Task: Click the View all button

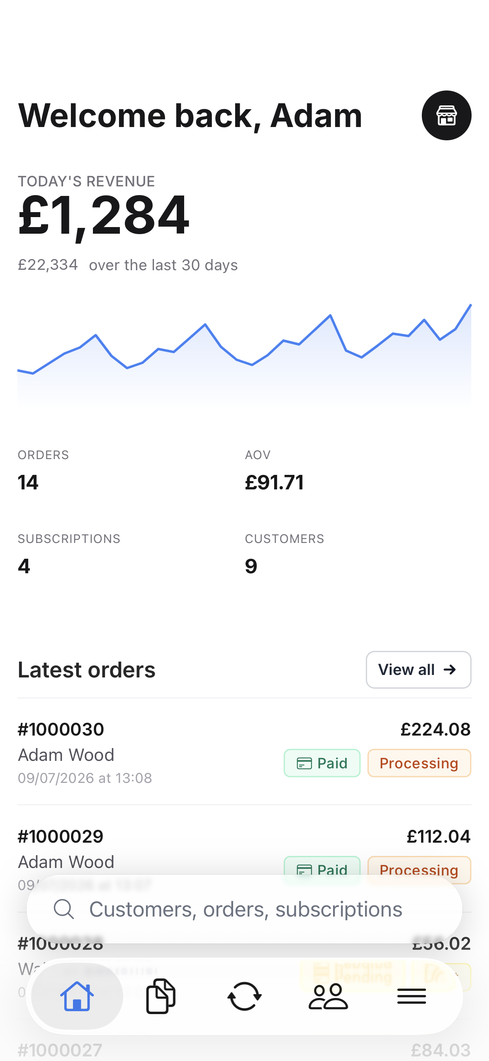Action: pyautogui.click(x=418, y=670)
